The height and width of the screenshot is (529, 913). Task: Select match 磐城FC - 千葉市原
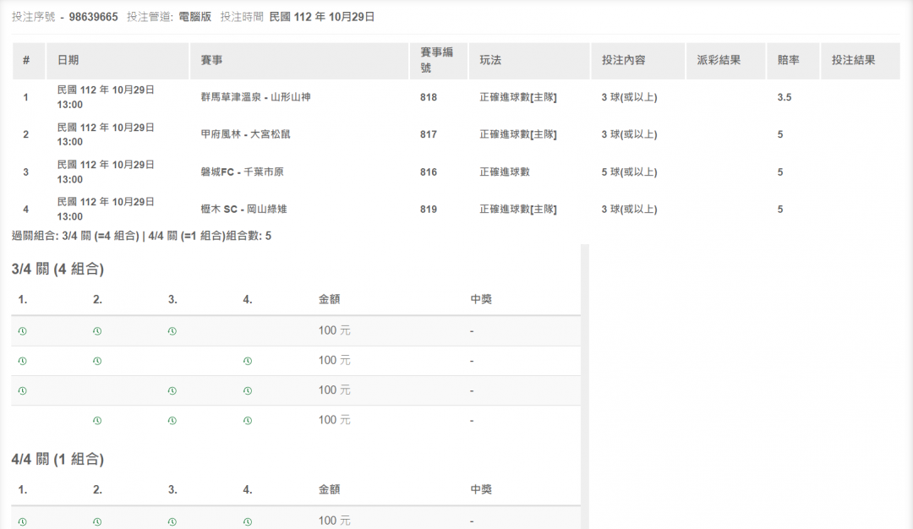tap(243, 172)
